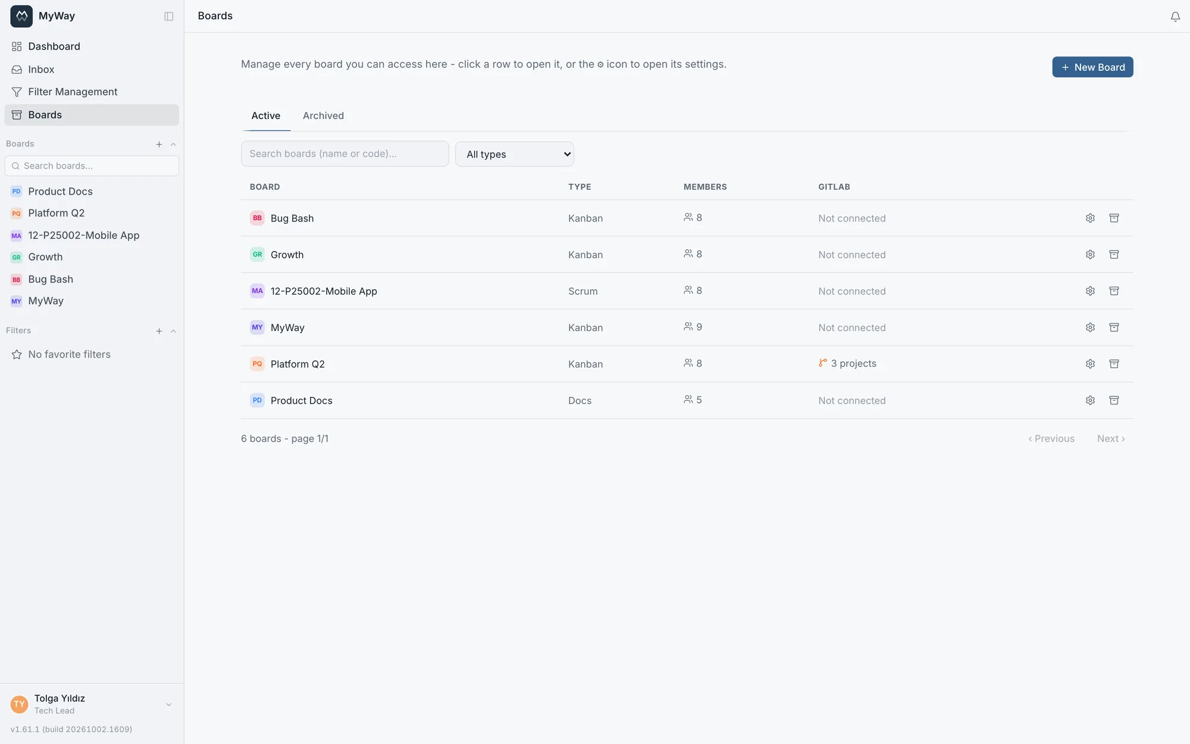Screen dimensions: 1190x744
Task: Archive the Product Docs board
Action: coord(1114,401)
